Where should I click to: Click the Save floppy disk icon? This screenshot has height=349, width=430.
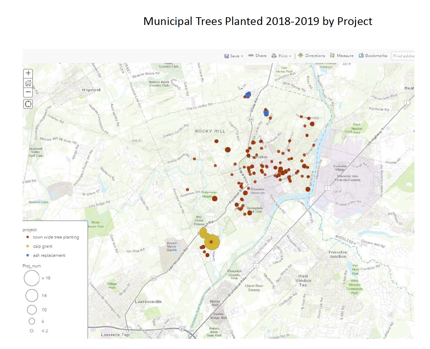tap(227, 56)
